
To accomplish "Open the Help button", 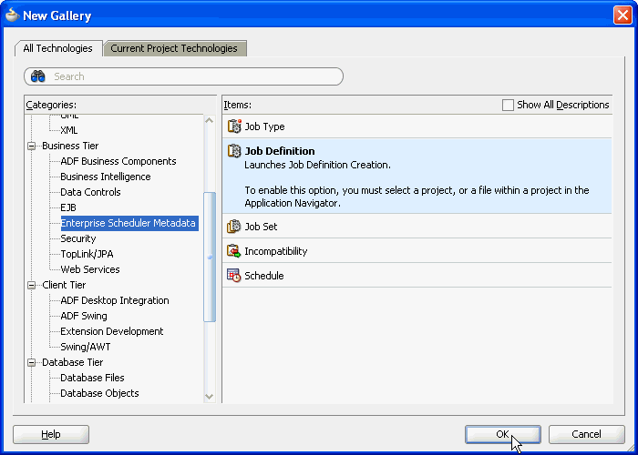I will coord(51,434).
